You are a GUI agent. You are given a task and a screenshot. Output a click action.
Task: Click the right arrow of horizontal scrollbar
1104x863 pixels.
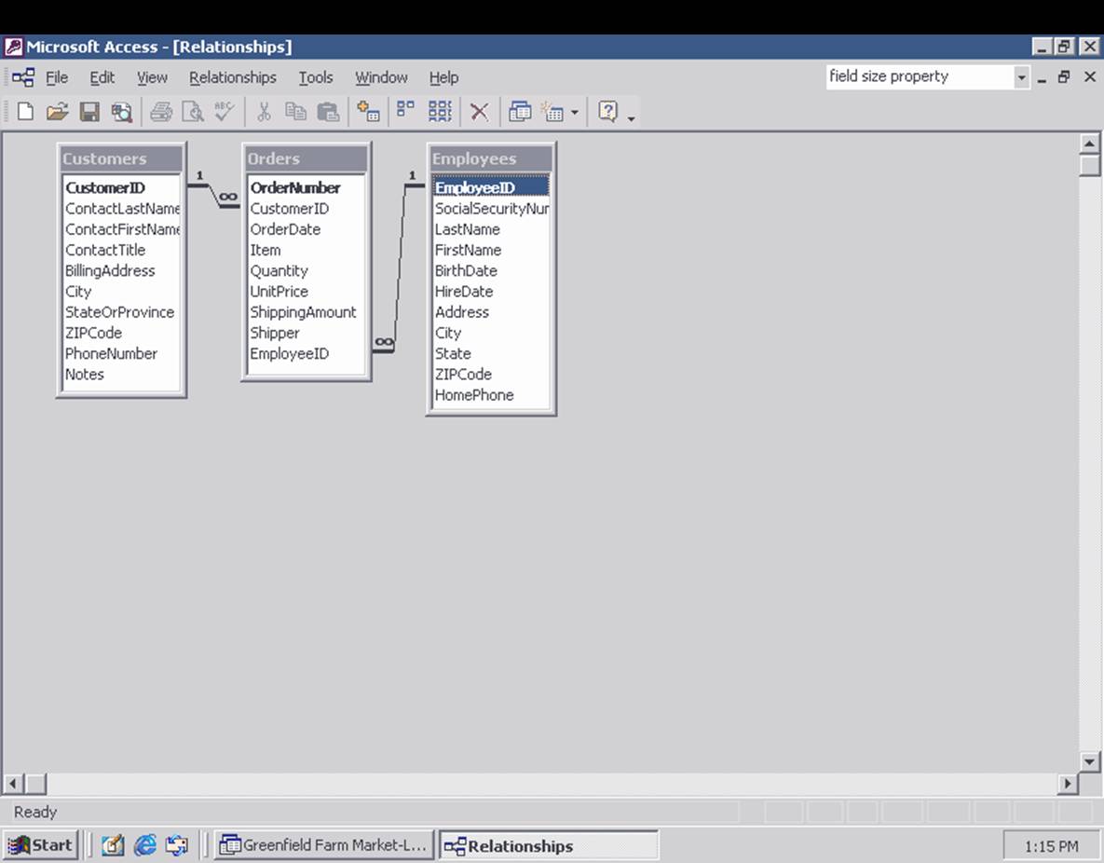pyautogui.click(x=1070, y=786)
